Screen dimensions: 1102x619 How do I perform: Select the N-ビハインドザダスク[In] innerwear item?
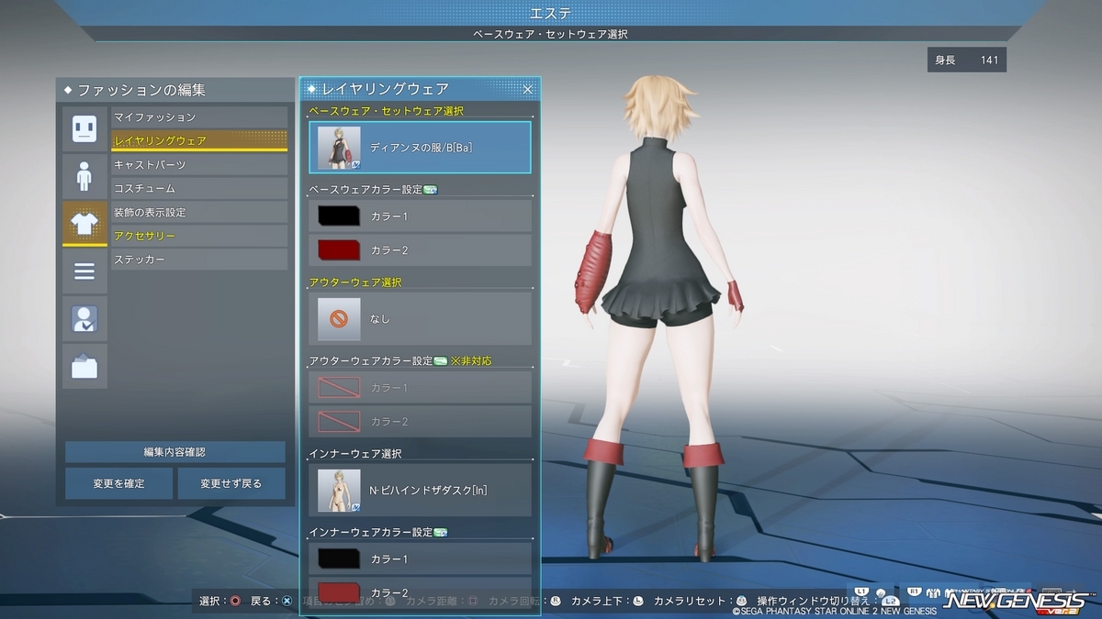click(x=420, y=490)
